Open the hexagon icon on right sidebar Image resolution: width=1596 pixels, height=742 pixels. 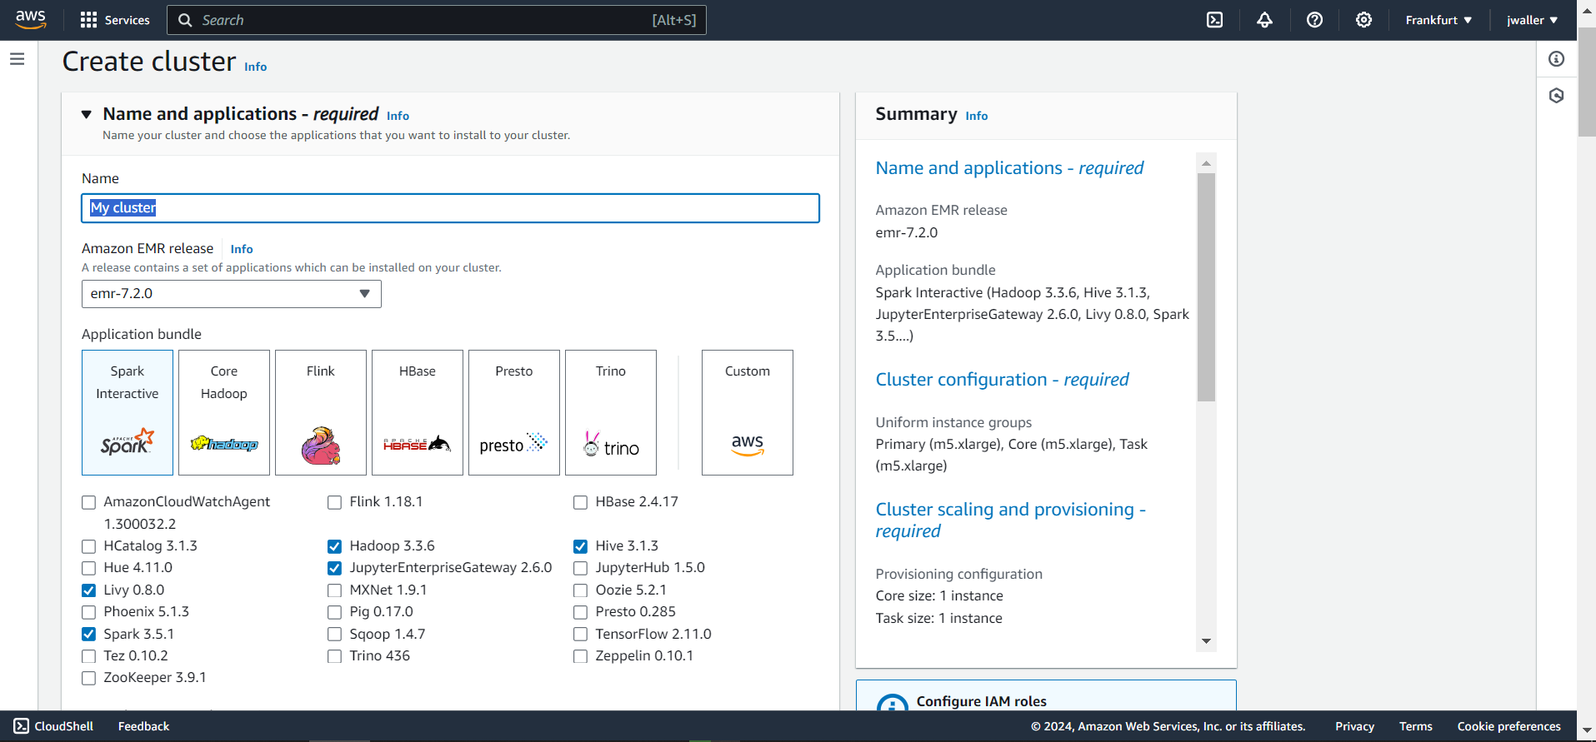point(1556,96)
